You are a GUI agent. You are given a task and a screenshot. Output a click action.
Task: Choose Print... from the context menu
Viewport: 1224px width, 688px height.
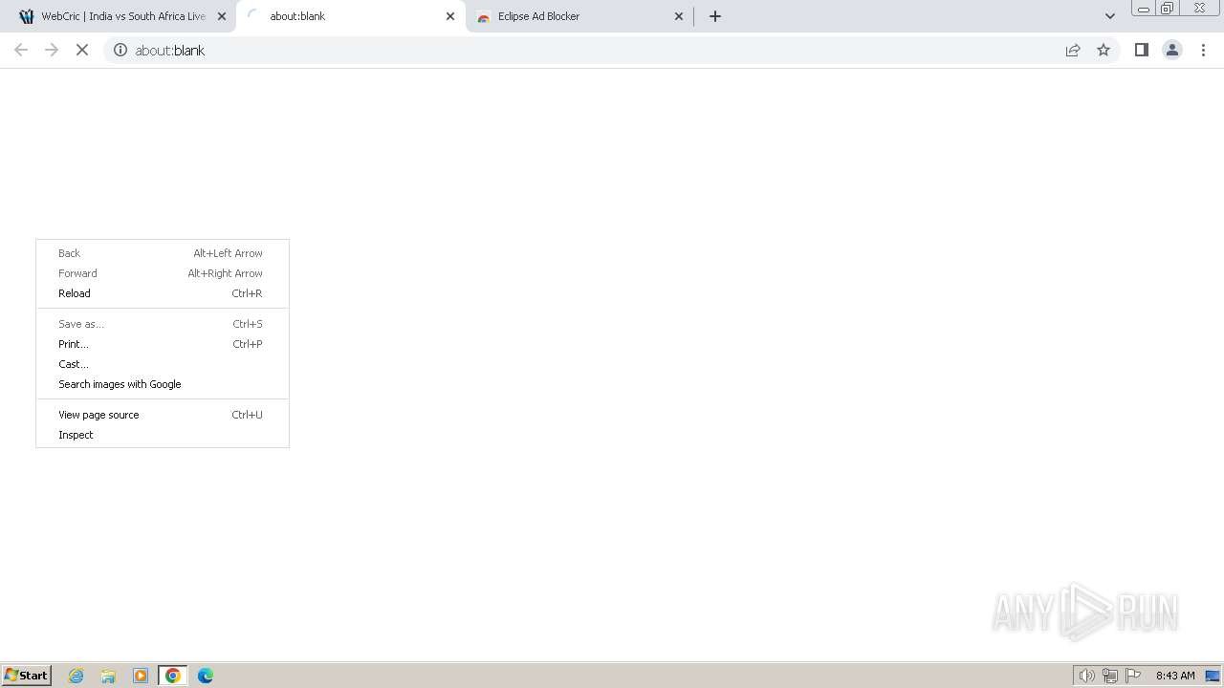163,344
